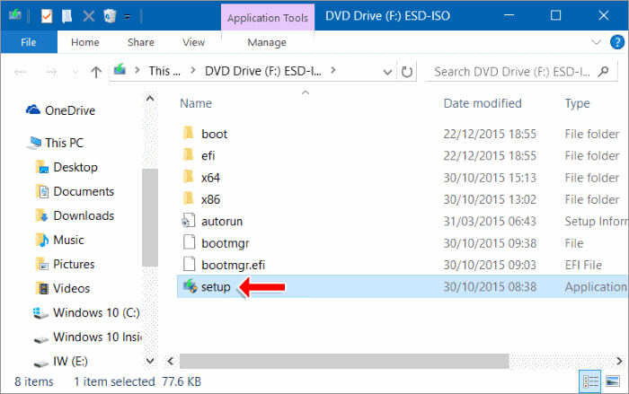Click the horizontal scrollbar left arrow
629x394 pixels.
pyautogui.click(x=171, y=361)
